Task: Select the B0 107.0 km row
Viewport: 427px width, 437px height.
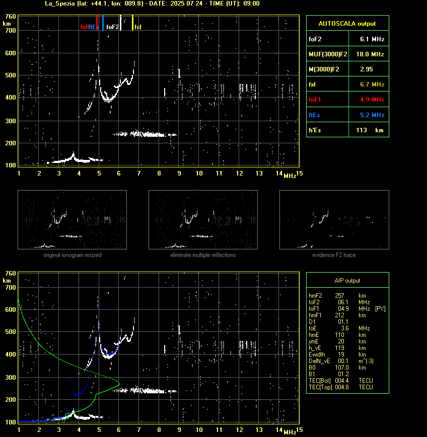Action: tap(337, 368)
